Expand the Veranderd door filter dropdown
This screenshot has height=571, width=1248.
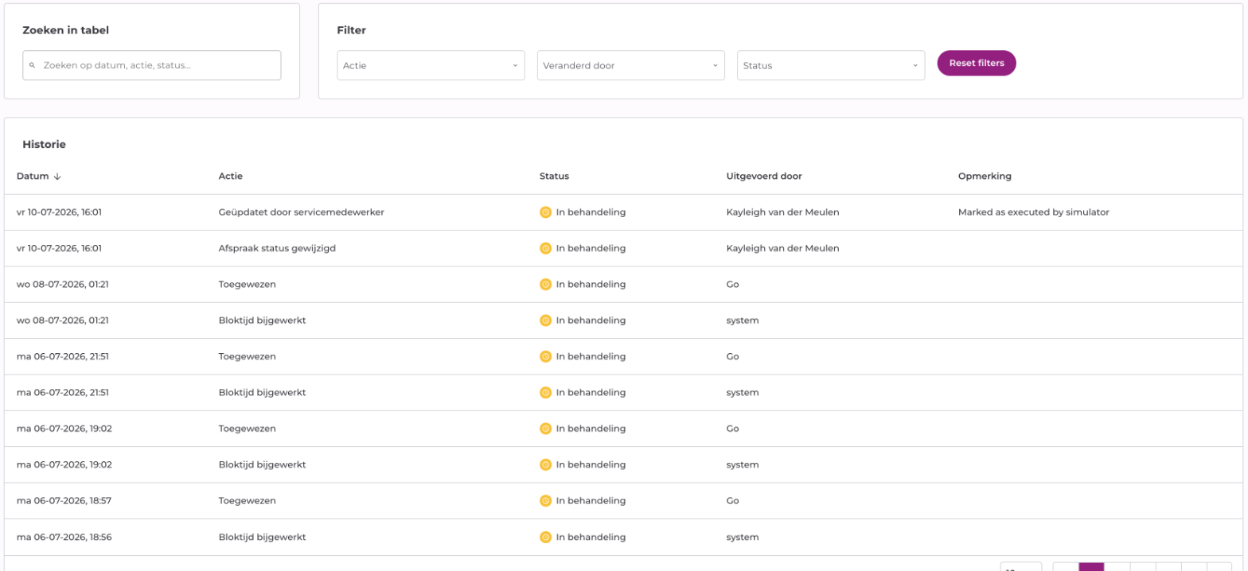(631, 65)
